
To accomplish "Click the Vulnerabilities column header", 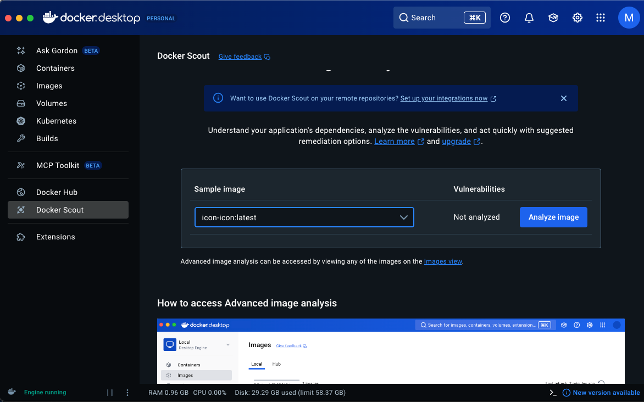I will coord(479,189).
